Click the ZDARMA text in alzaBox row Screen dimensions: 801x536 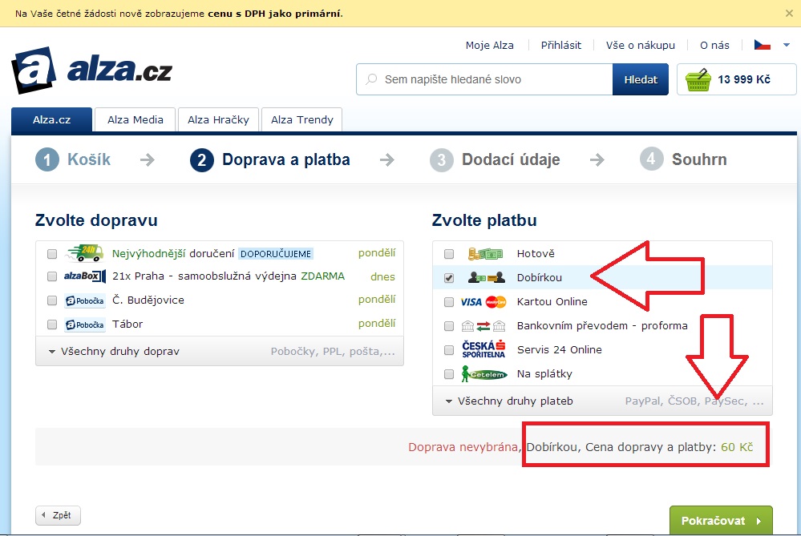click(x=322, y=276)
